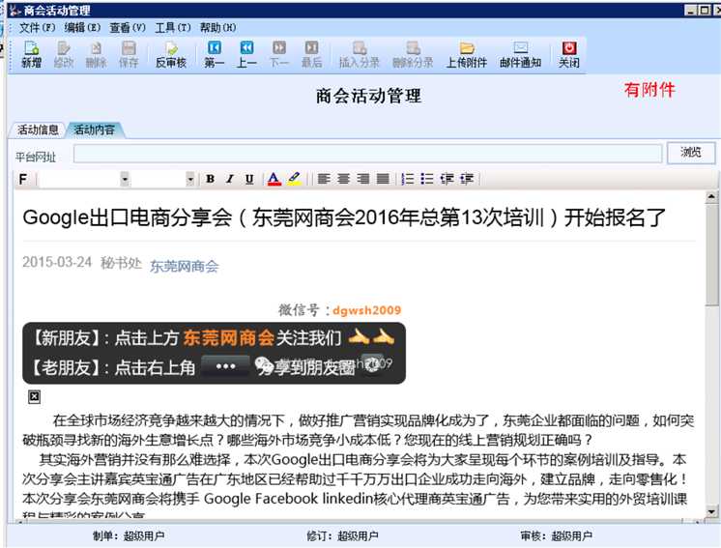The width and height of the screenshot is (721, 548).
Task: Center align the text
Action: (343, 179)
